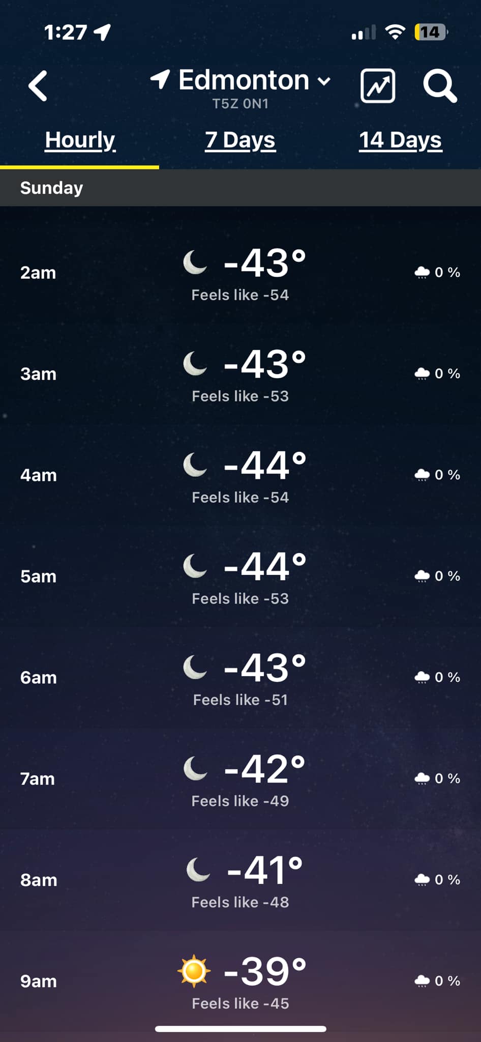
Task: Open the trend graph icon
Action: pyautogui.click(x=378, y=85)
